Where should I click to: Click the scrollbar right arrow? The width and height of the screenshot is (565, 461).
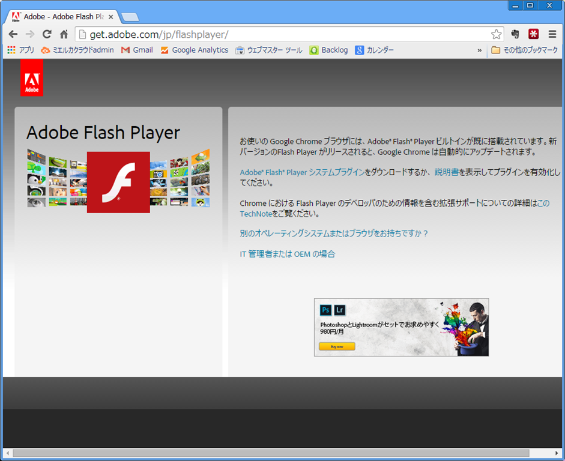click(557, 453)
